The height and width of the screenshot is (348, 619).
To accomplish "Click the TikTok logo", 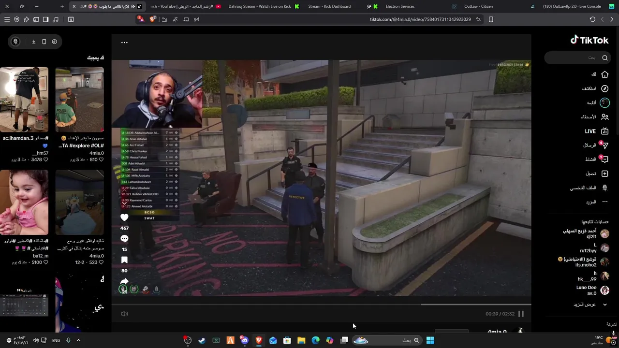I will (x=589, y=40).
